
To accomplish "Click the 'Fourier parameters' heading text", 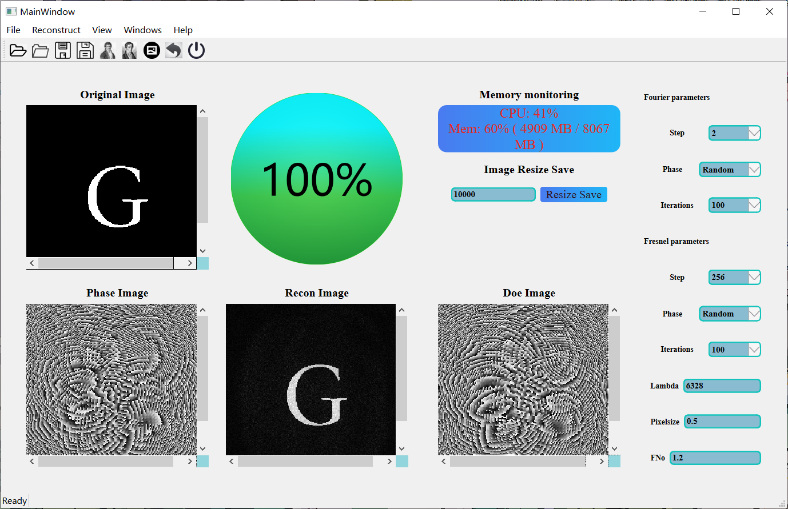I will tap(676, 98).
